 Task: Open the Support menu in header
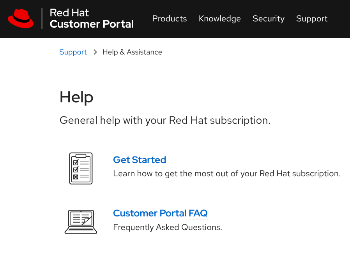[311, 19]
